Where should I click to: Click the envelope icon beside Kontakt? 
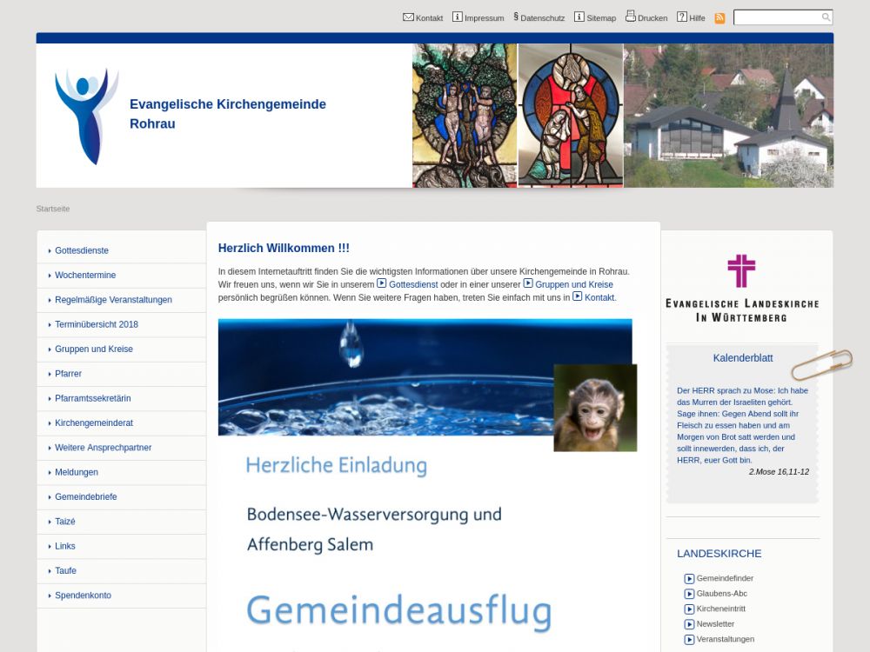(x=408, y=17)
